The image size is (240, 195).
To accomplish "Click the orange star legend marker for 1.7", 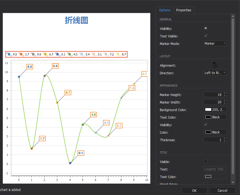I will click(x=22, y=54).
